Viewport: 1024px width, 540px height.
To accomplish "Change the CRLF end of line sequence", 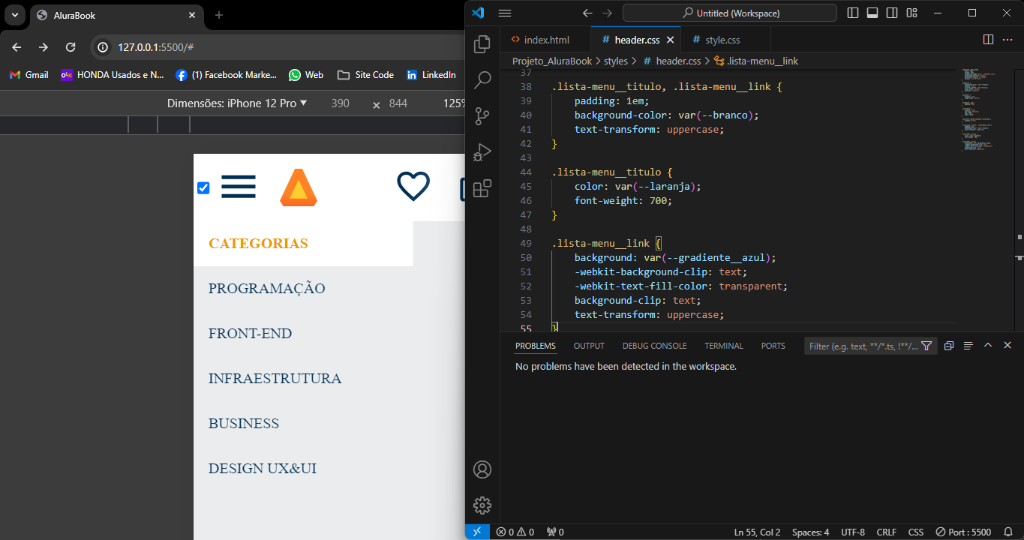I will (886, 532).
